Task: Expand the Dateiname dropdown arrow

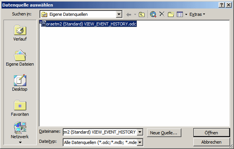Action: point(140,132)
